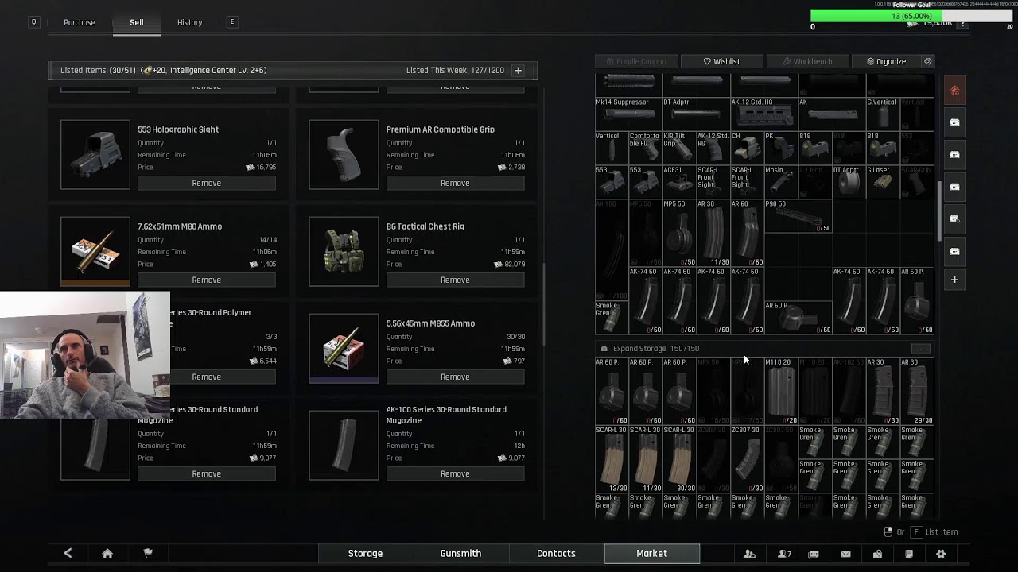Open the flag icon in the bottom bar

[148, 554]
